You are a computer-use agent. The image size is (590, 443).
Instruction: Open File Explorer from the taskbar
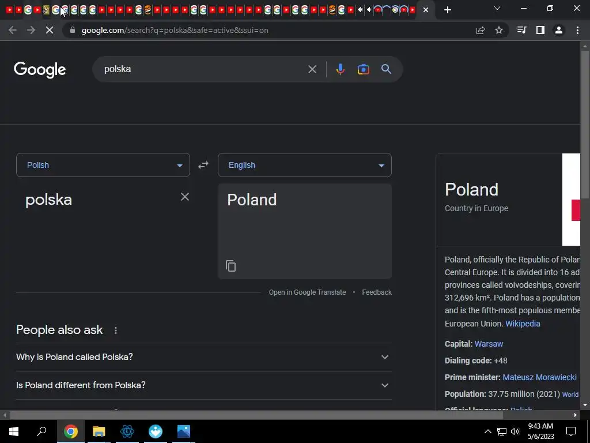(x=99, y=431)
